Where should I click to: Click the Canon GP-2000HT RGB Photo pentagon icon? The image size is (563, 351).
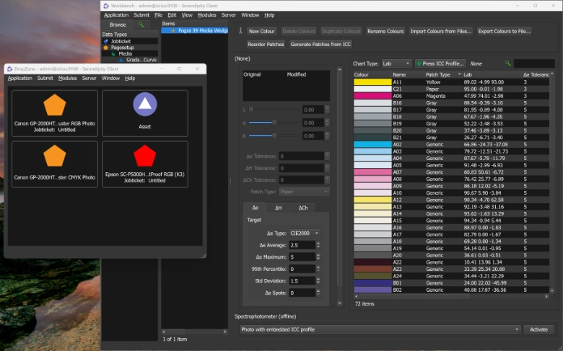tap(55, 105)
